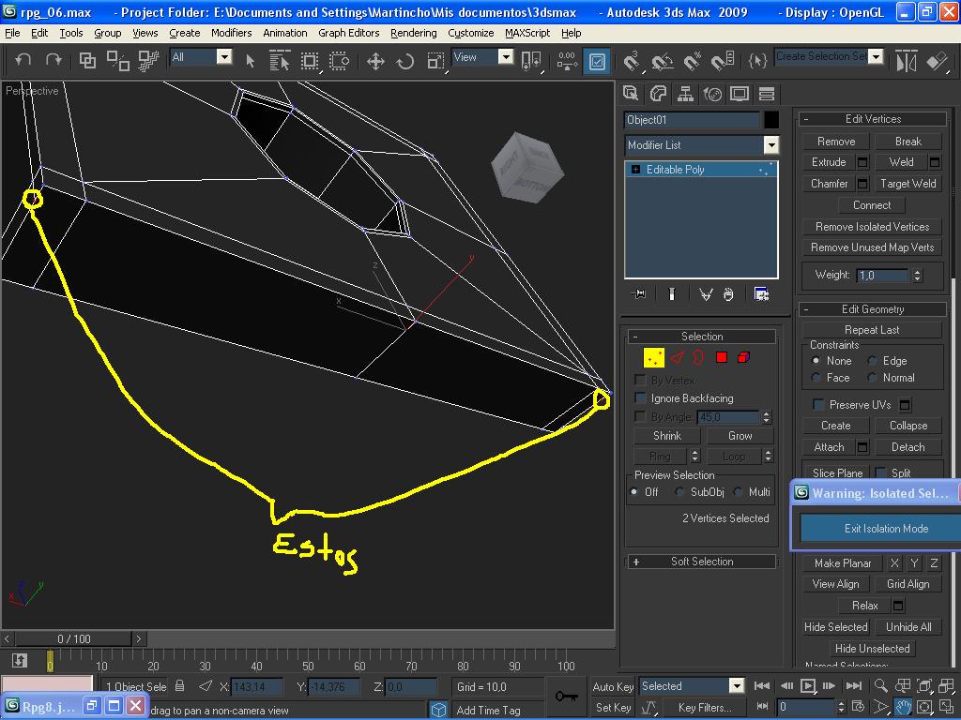
Task: Click the Undo arrow icon
Action: tap(23, 60)
